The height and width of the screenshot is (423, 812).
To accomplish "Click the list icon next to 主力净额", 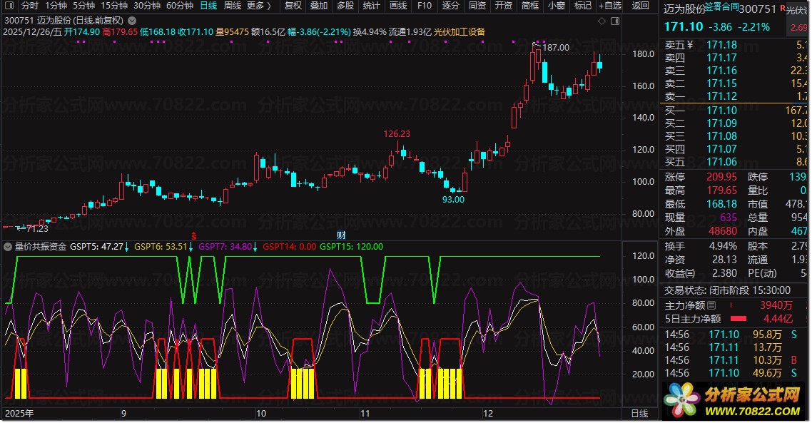I will pyautogui.click(x=711, y=305).
